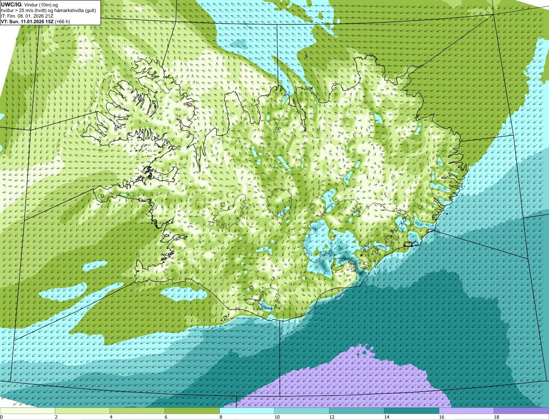Screen dimensions: 549x420
Task: Click the 'IT: Fim. 08. 01. 2026 21Z' line
Action: pyautogui.click(x=27, y=15)
